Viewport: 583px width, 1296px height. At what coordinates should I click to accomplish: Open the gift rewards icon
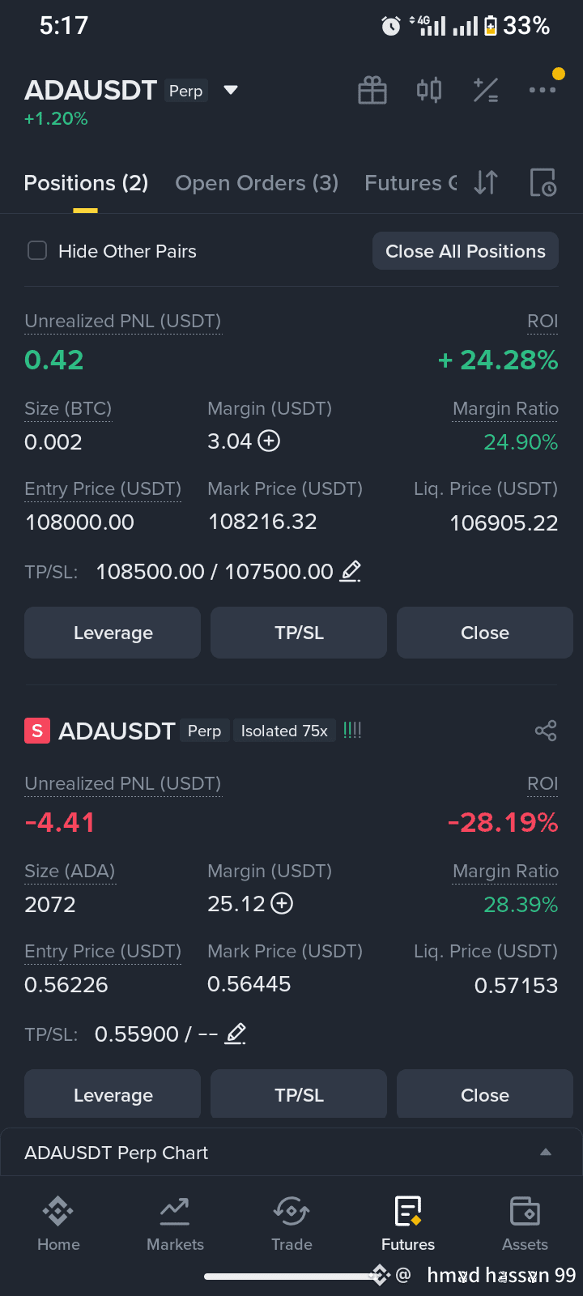click(372, 90)
